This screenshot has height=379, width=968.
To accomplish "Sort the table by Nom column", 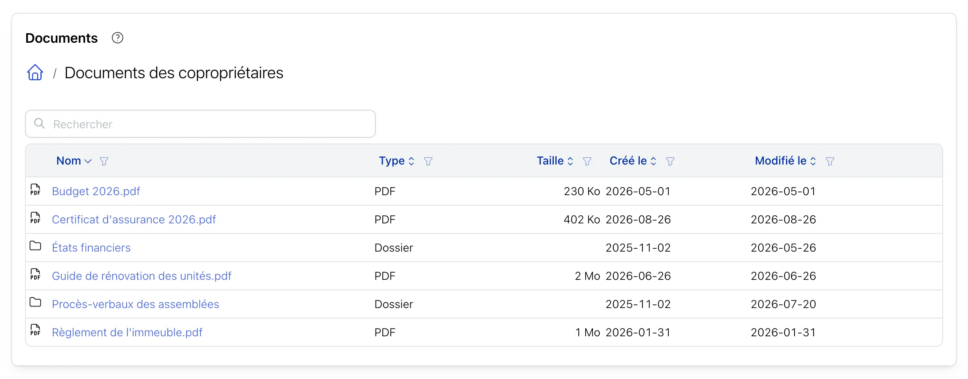I will [74, 160].
